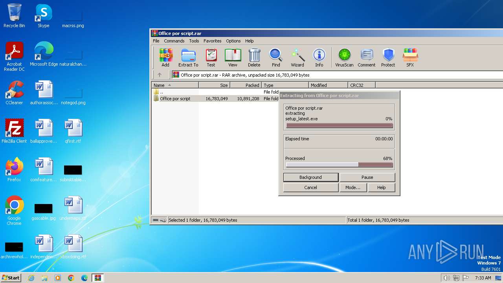Cancel the extraction
503x283 pixels.
(310, 187)
